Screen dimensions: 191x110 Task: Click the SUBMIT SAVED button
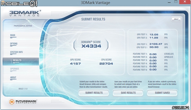[x=162, y=93]
